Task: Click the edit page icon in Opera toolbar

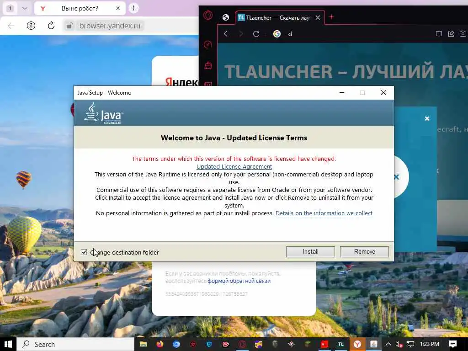Action: [x=451, y=34]
